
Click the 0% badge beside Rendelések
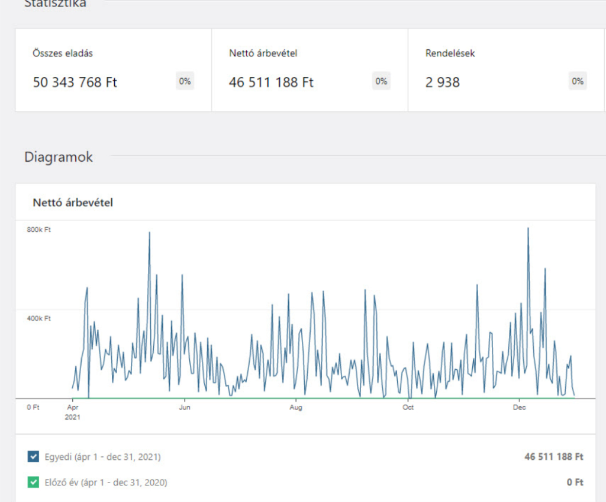pyautogui.click(x=578, y=82)
